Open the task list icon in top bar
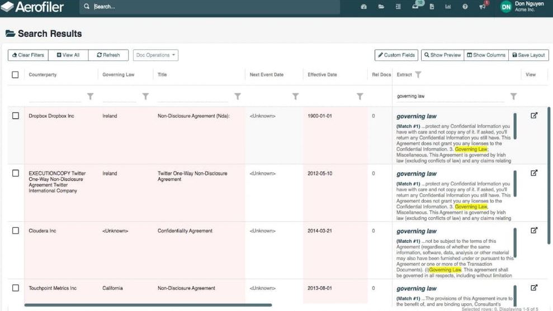This screenshot has width=553, height=311. pos(398,7)
